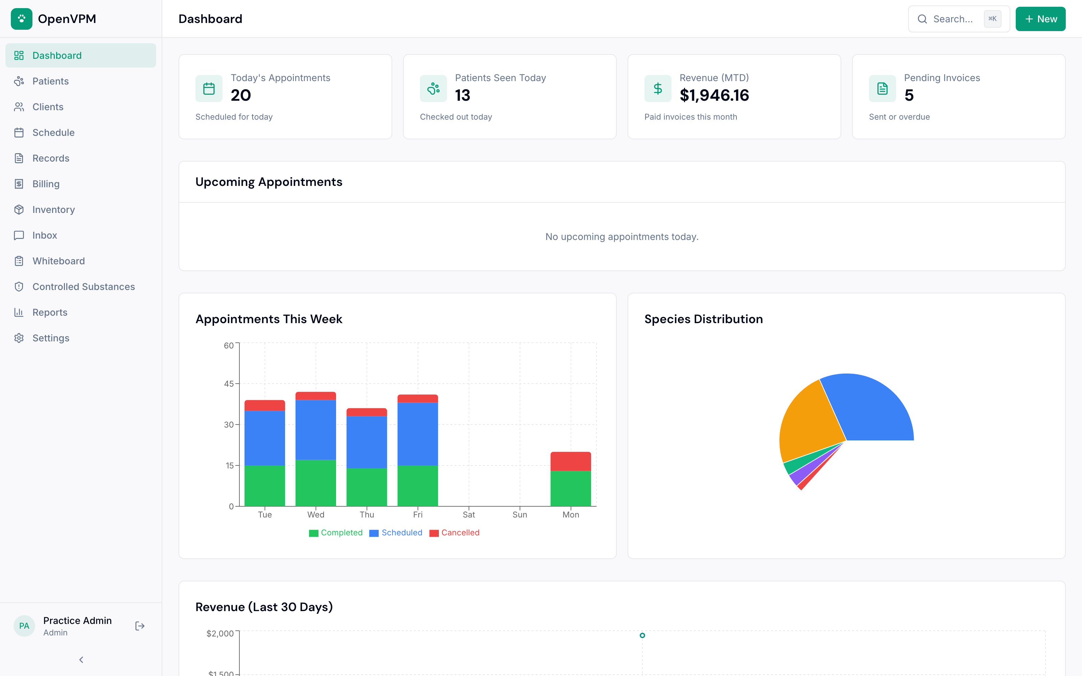Open the Inbox
This screenshot has width=1082, height=676.
pos(81,235)
